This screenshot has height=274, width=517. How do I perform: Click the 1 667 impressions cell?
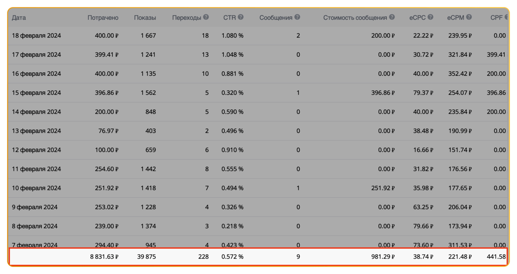[148, 36]
